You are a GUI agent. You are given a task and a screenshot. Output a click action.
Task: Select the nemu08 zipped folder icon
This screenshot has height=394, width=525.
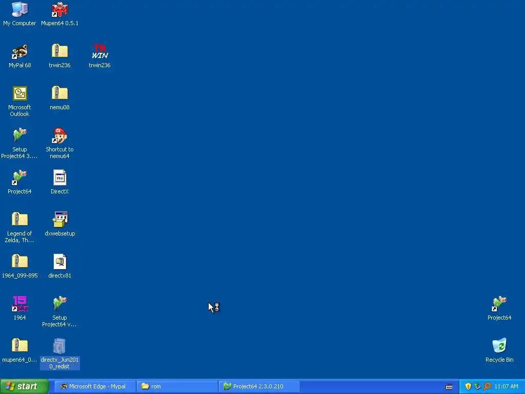tap(59, 93)
